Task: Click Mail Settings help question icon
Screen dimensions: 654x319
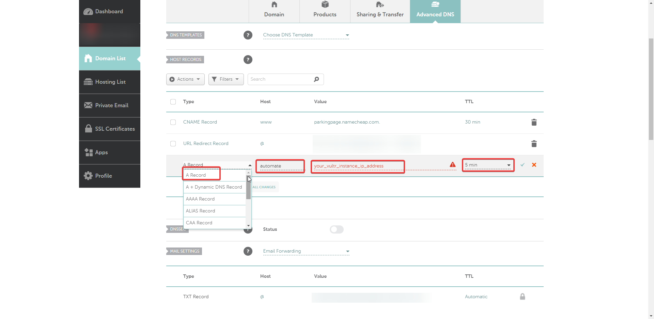Action: tap(248, 251)
